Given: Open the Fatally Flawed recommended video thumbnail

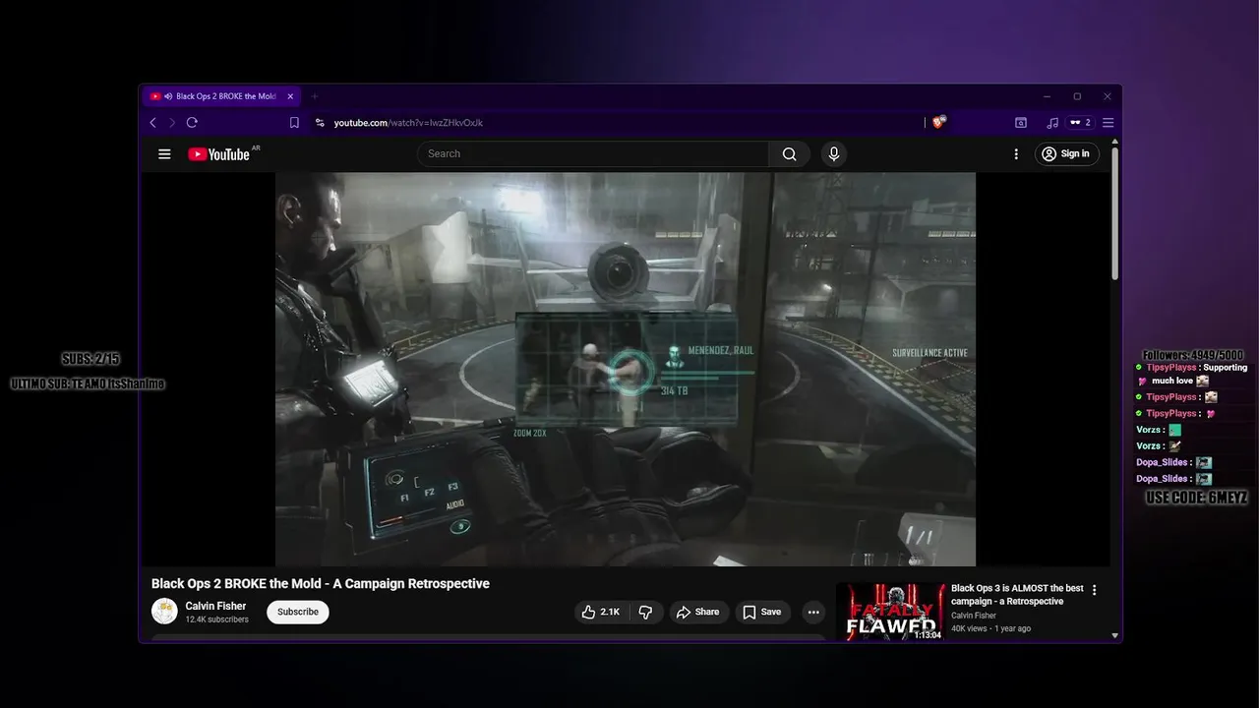Looking at the screenshot, I should [x=890, y=613].
